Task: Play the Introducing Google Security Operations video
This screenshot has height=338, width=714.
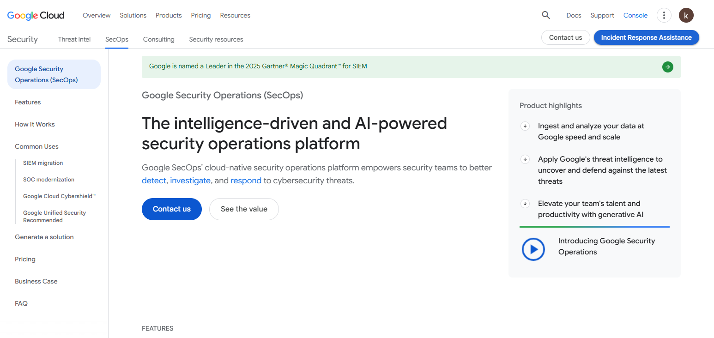Action: (533, 249)
